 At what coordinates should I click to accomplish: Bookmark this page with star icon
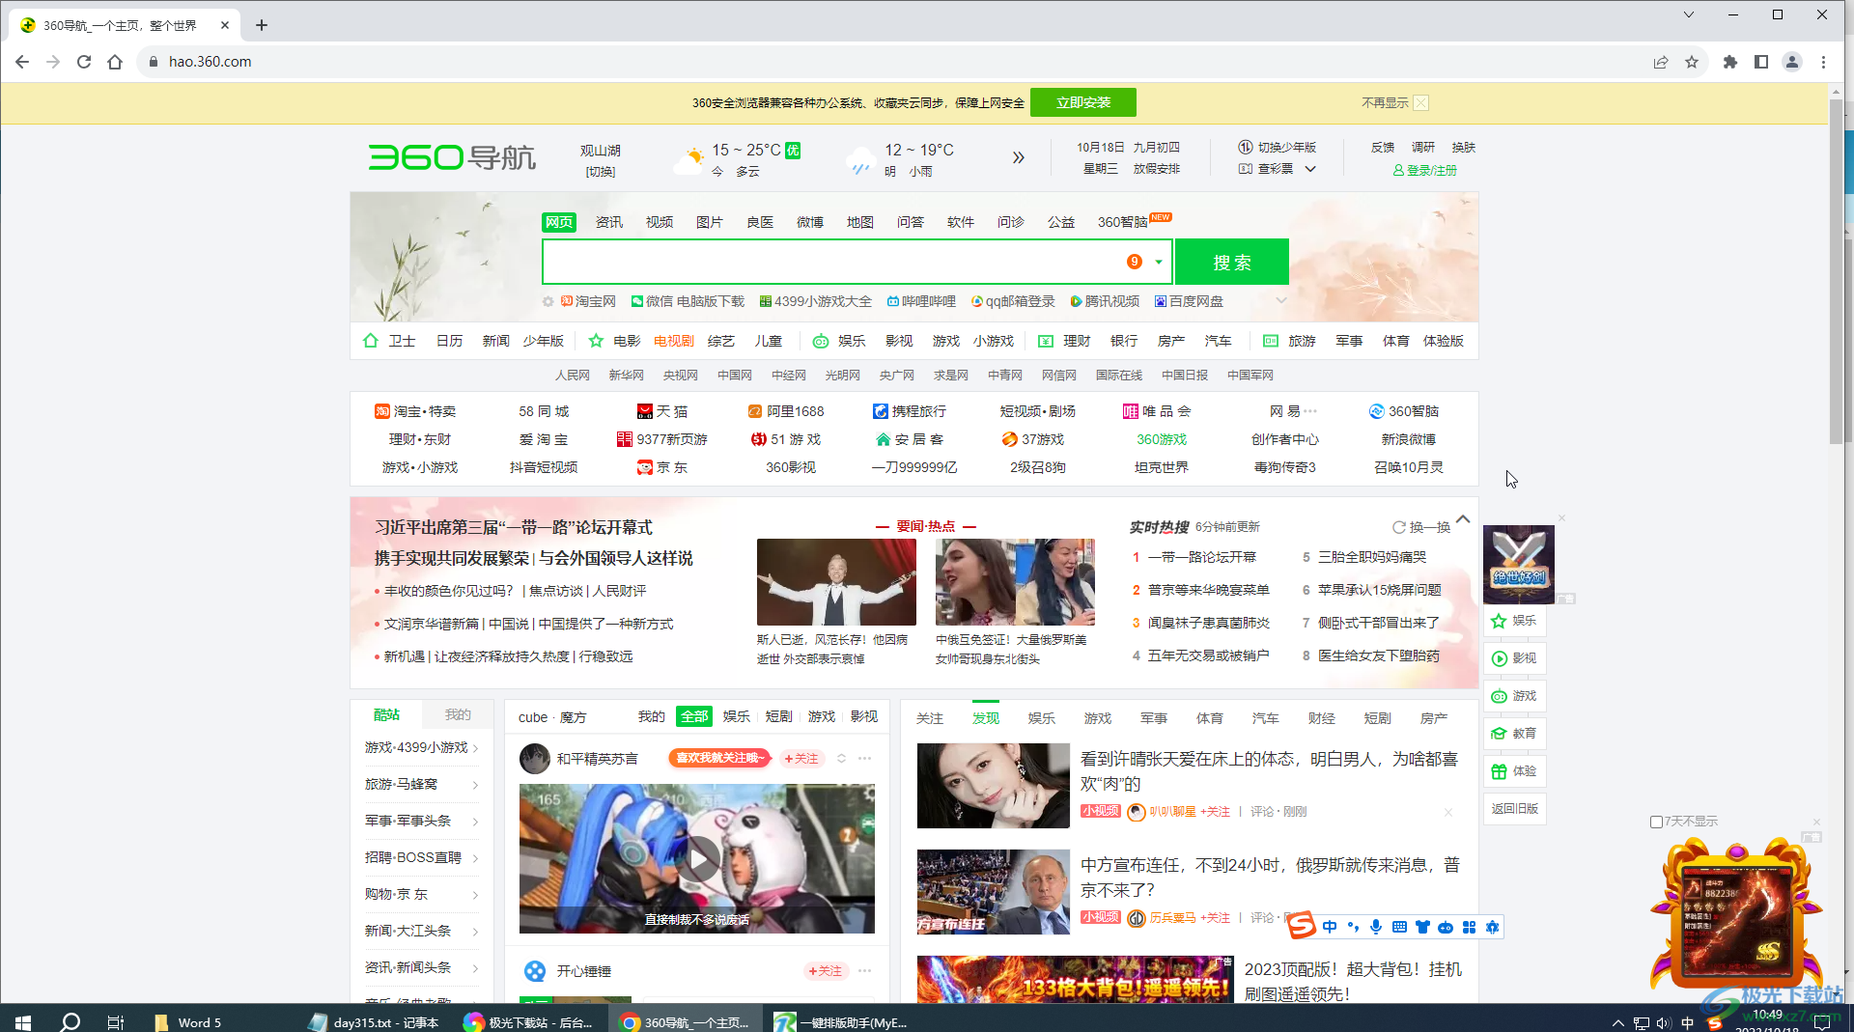[1692, 62]
